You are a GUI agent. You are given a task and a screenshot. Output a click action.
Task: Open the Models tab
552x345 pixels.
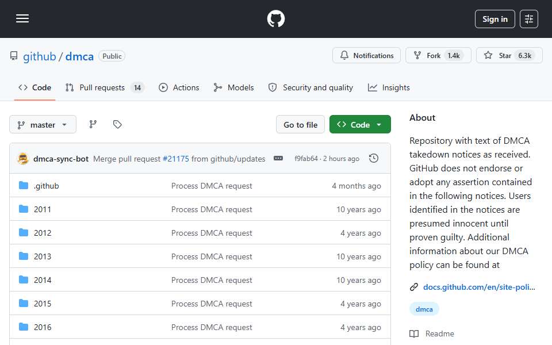pos(233,87)
